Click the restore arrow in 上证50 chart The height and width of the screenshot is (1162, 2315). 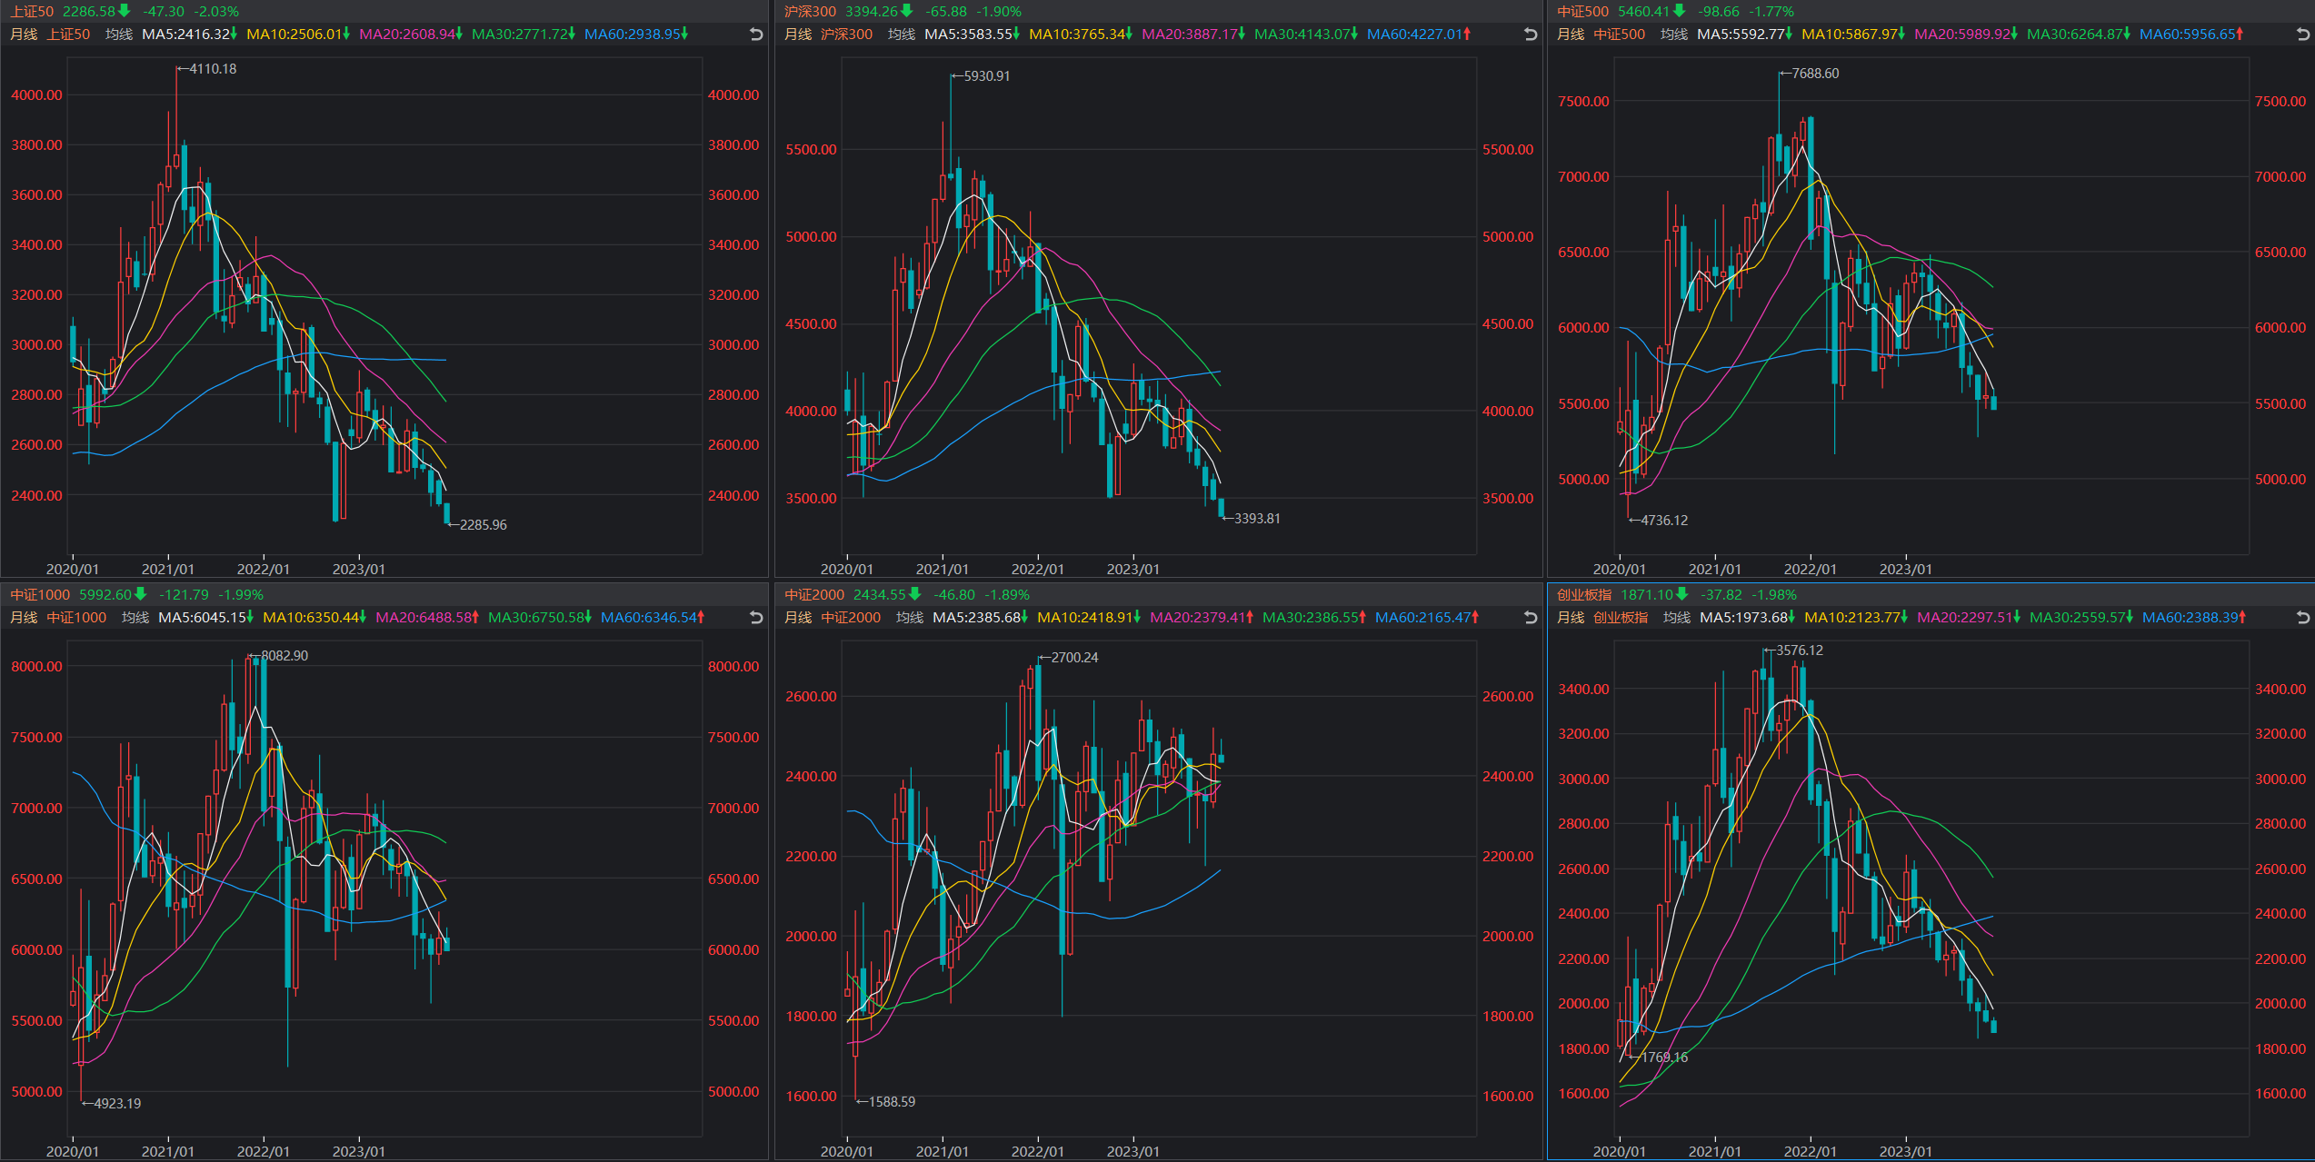point(755,35)
